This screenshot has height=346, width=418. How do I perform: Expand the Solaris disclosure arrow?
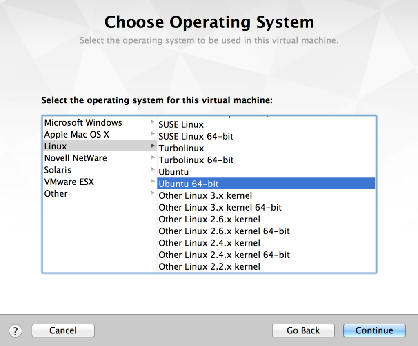[x=152, y=169]
